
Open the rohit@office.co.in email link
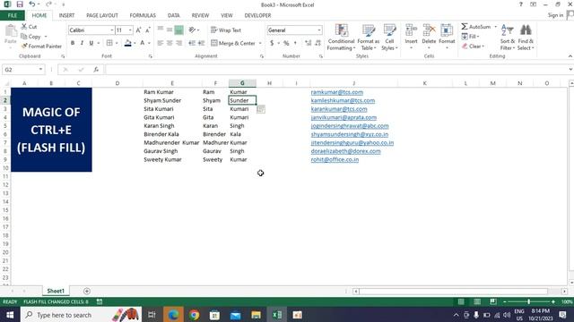coord(335,160)
